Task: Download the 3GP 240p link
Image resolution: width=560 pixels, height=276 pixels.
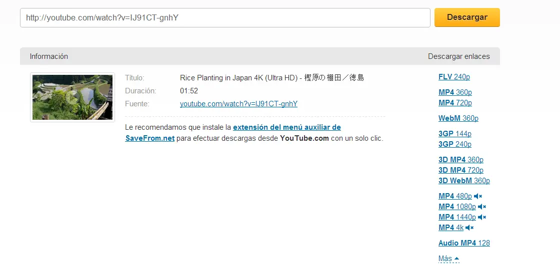Action: click(x=455, y=144)
